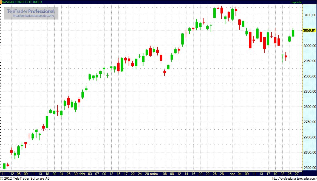Select the tall green candle above the 18 January label
The height and width of the screenshot is (181, 317).
(47, 122)
